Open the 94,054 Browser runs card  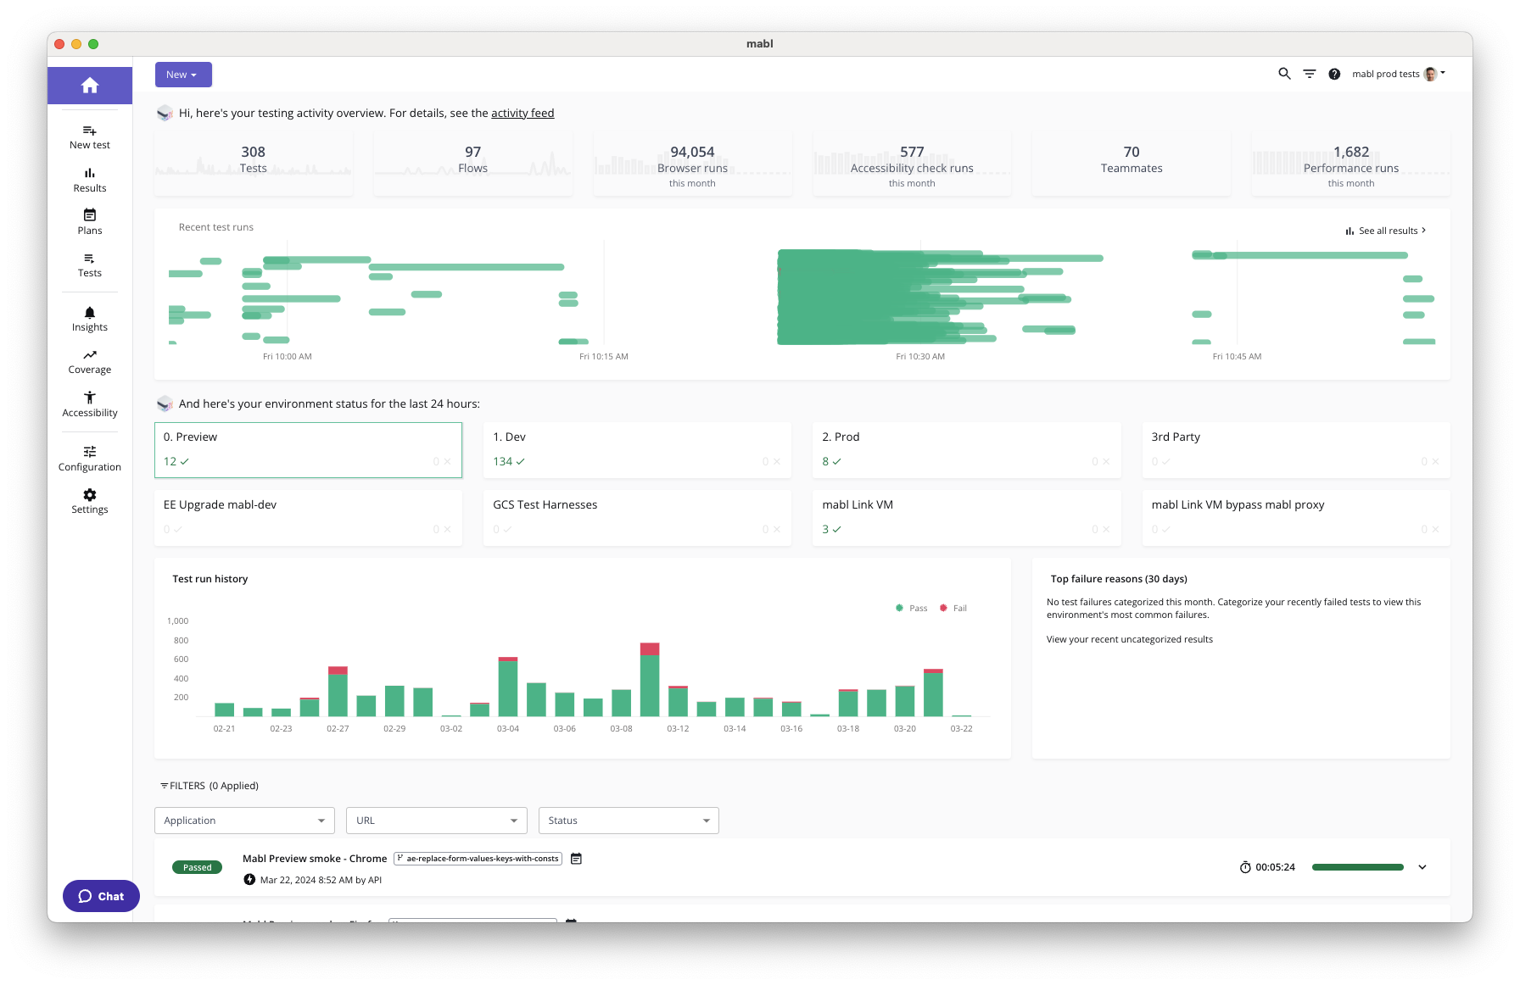pyautogui.click(x=693, y=164)
